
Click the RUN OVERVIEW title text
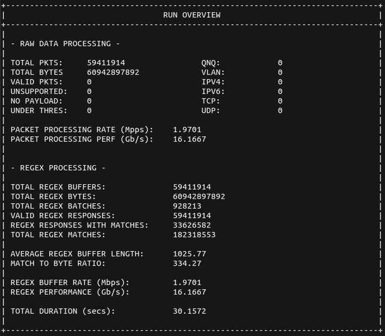[192, 15]
